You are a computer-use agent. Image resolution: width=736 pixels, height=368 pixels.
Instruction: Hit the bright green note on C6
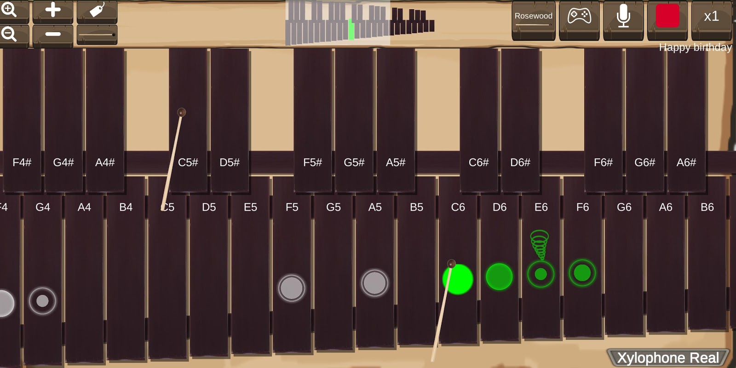coord(458,279)
